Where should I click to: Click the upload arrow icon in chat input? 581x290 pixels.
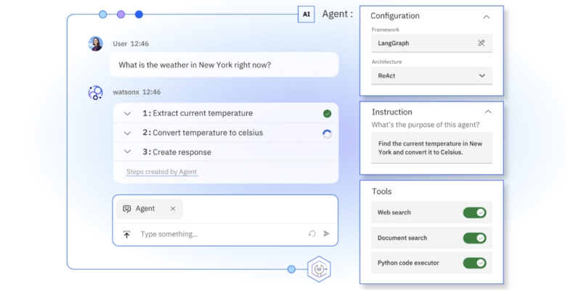[x=126, y=234]
